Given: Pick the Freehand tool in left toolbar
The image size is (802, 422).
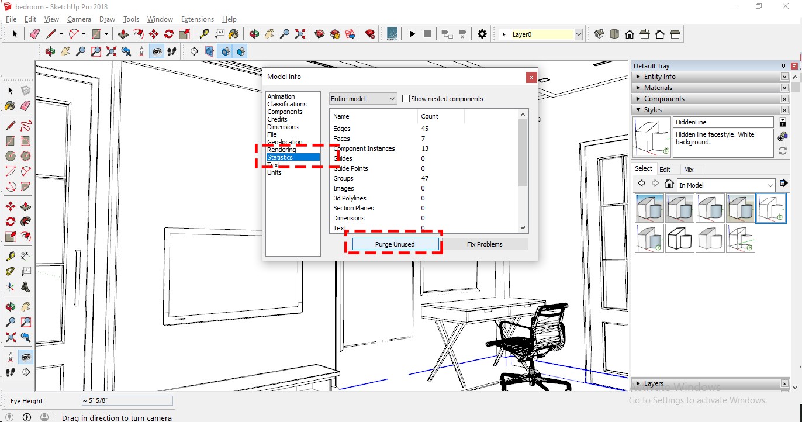Looking at the screenshot, I should coord(26,125).
